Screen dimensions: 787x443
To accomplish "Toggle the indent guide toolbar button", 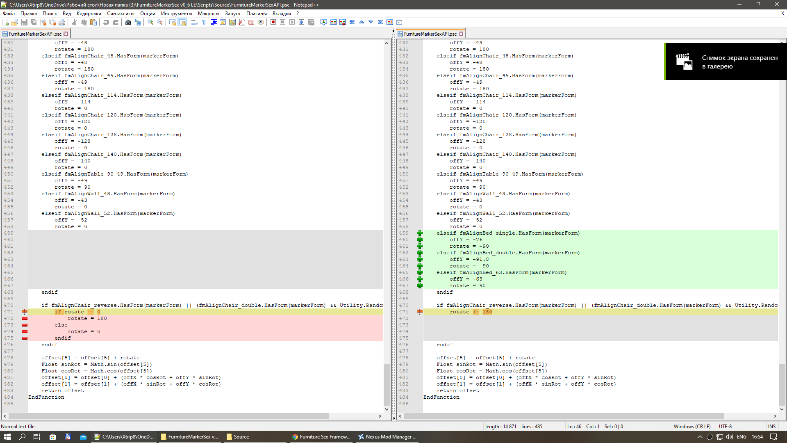I will click(214, 22).
